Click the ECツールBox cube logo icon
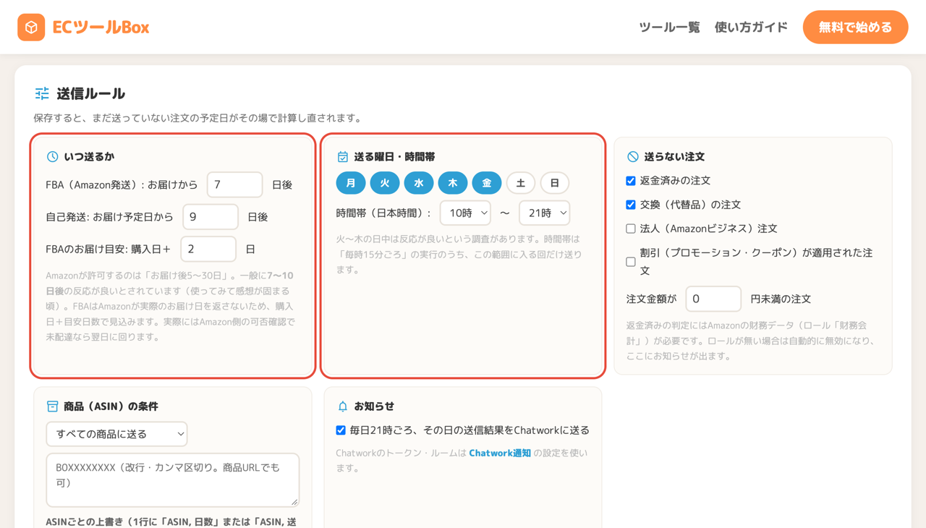 coord(31,27)
